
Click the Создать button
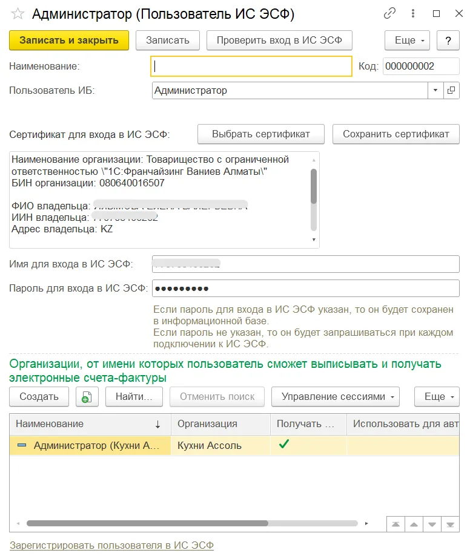click(39, 397)
